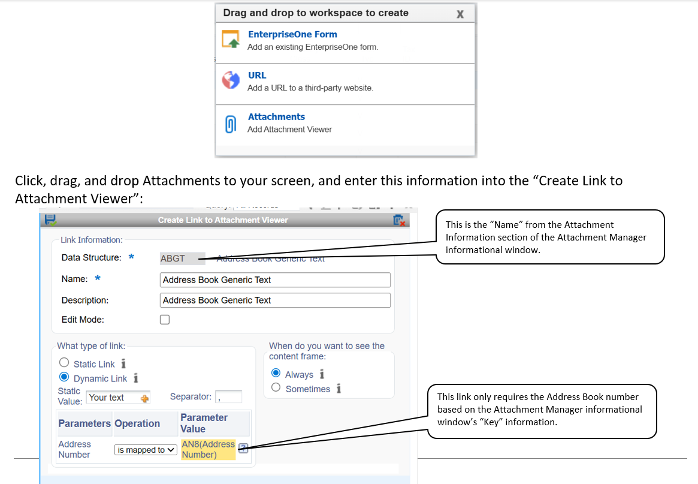Click the Delete icon in the dialog header
Image resolution: width=698 pixels, height=484 pixels.
pyautogui.click(x=399, y=220)
